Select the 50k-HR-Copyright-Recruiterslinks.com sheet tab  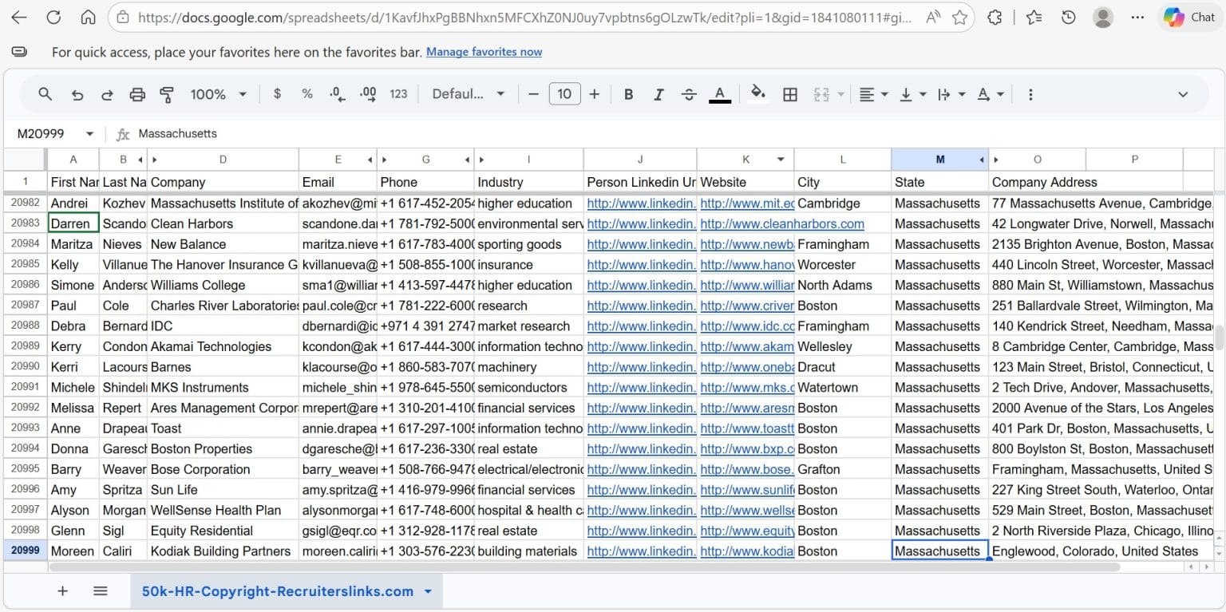pyautogui.click(x=278, y=591)
